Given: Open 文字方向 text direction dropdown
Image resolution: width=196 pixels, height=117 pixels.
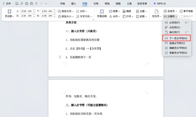Looking at the screenshot, I should click(x=84, y=16).
